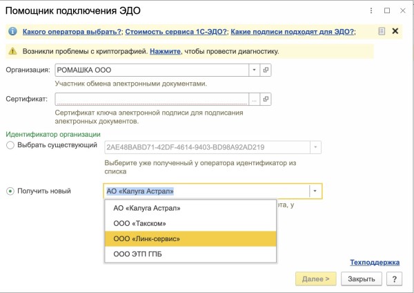Collapse the operator dropdown list arrow
The image size is (414, 293).
tap(315, 191)
